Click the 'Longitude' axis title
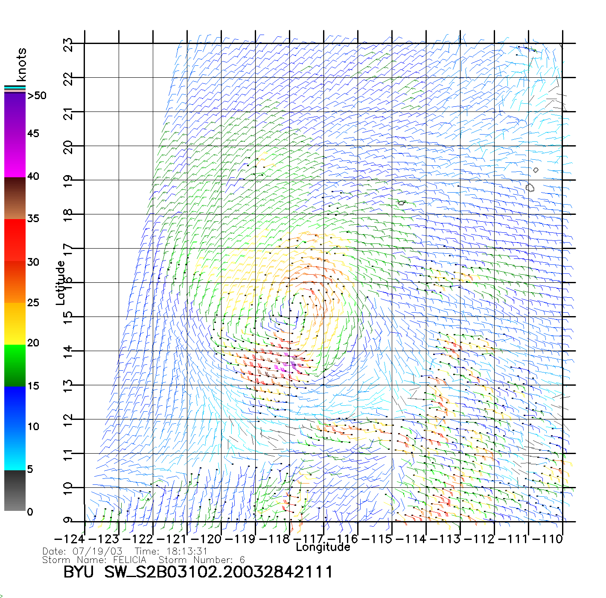 click(x=323, y=547)
